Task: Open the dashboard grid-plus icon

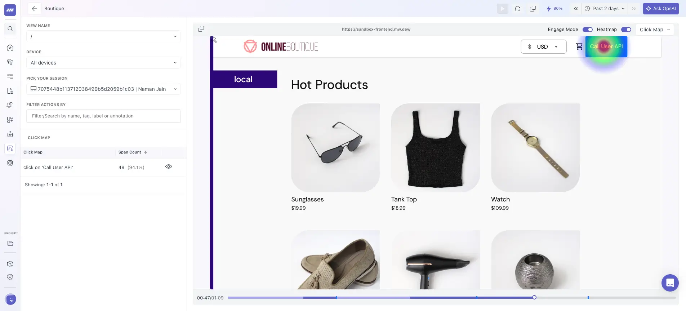Action: coord(10,120)
